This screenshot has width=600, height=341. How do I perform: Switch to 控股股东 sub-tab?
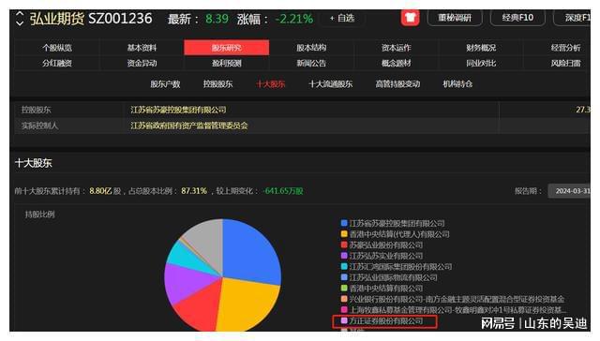click(217, 84)
